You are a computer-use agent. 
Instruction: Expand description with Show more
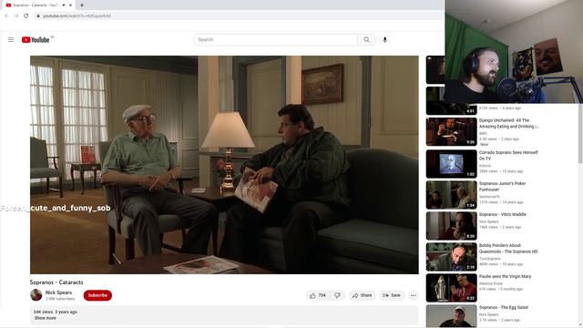pyautogui.click(x=45, y=318)
